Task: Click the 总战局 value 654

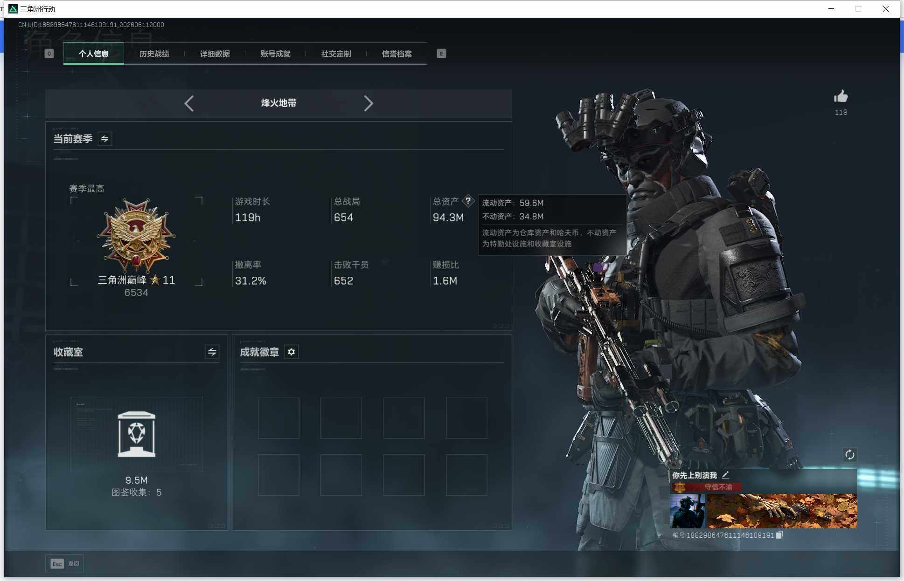Action: pyautogui.click(x=343, y=218)
